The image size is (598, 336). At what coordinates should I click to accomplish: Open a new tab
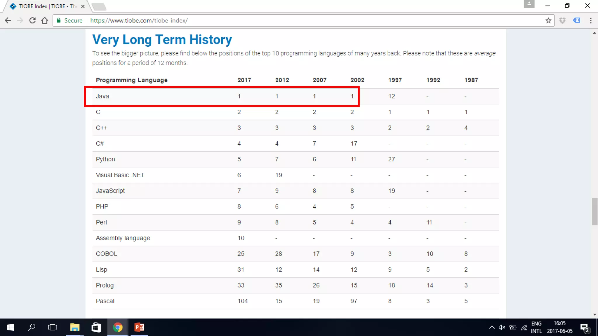tap(99, 6)
